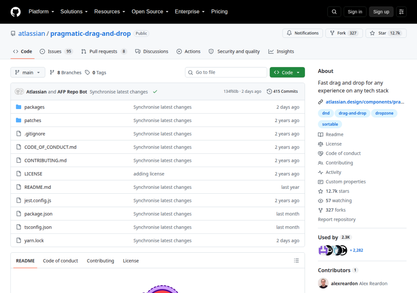Click the Code of conduct heart icon

[x=320, y=153]
